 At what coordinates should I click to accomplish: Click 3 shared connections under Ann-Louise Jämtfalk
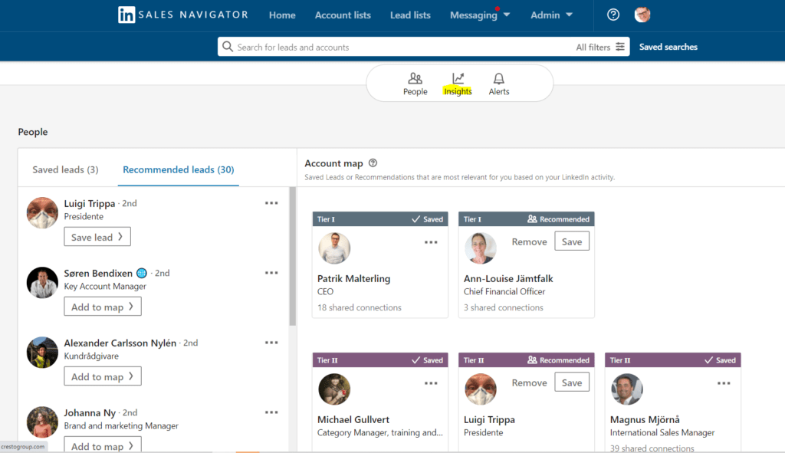click(503, 307)
